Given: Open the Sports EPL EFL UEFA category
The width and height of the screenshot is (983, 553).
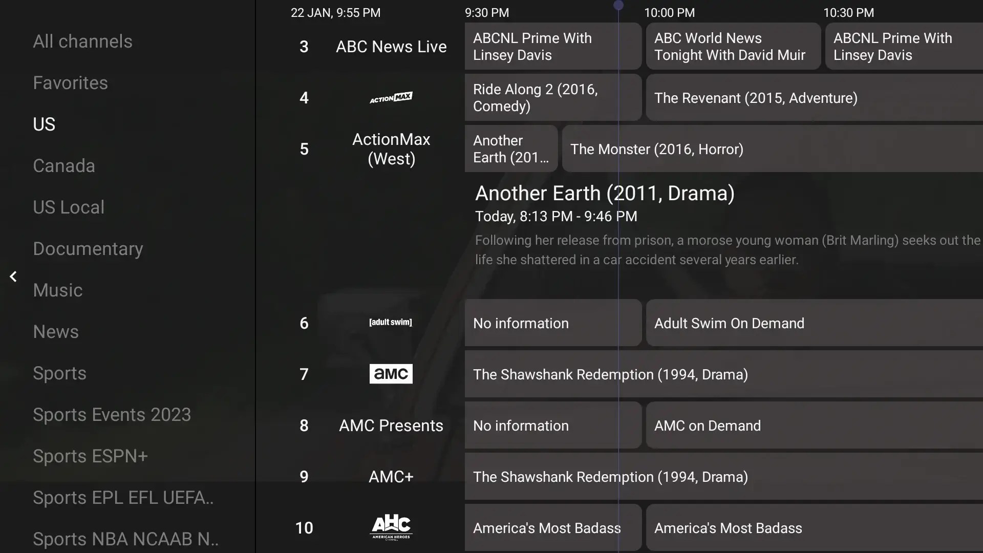Looking at the screenshot, I should click(x=123, y=497).
